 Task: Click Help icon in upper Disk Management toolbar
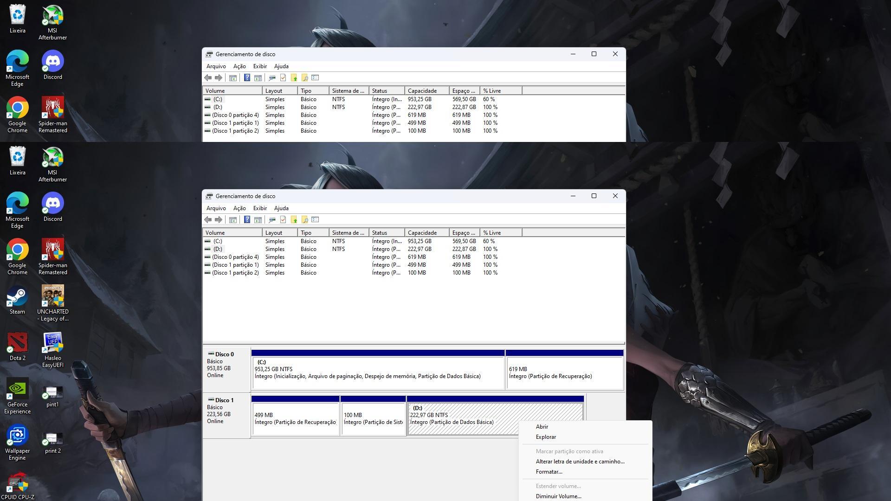247,78
